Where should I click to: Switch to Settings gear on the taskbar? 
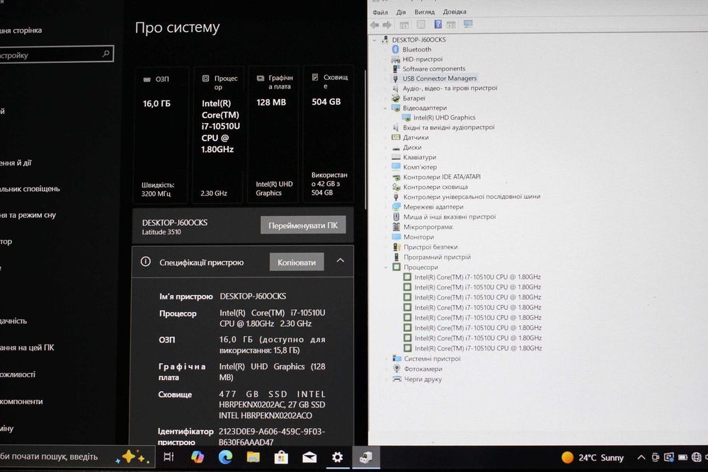point(337,458)
